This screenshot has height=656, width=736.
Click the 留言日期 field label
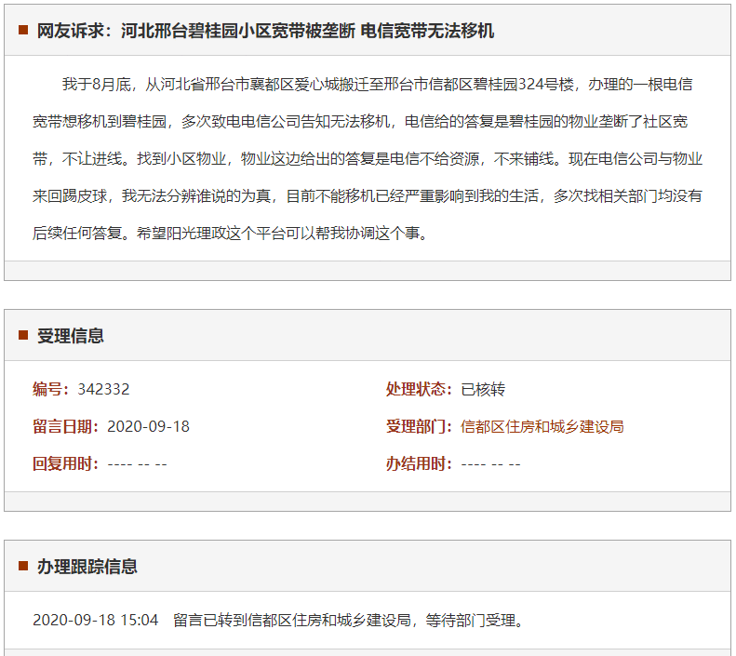click(66, 426)
